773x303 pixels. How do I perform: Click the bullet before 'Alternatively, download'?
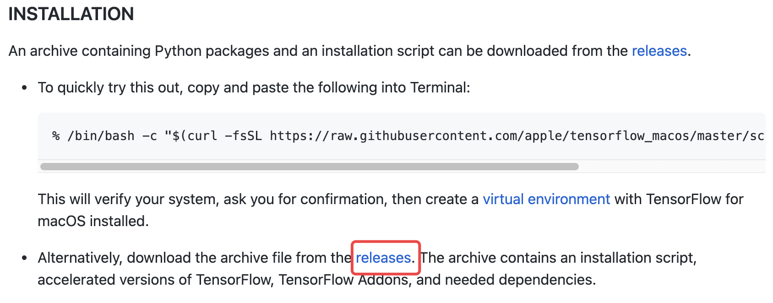coord(25,258)
